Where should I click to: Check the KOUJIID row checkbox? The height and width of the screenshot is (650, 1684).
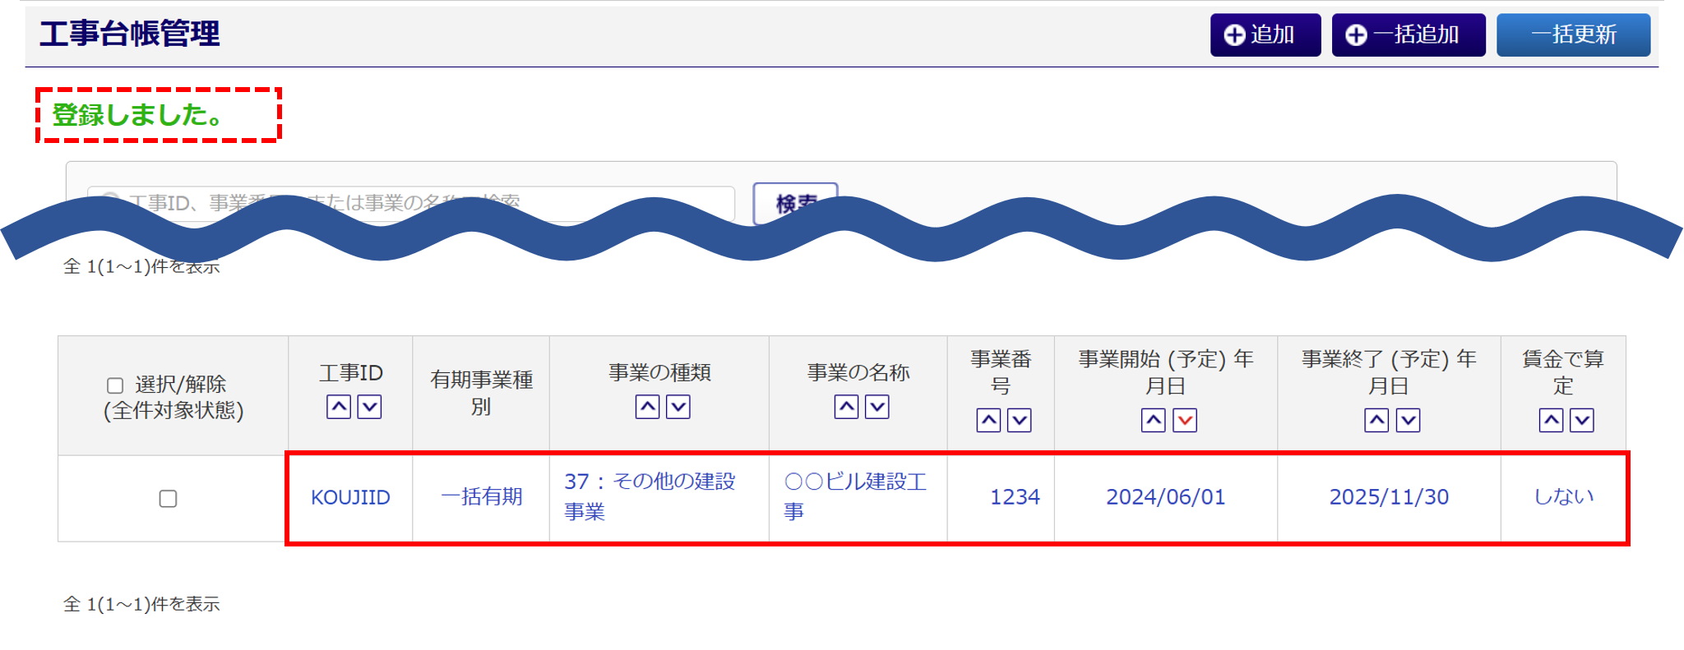(x=168, y=499)
